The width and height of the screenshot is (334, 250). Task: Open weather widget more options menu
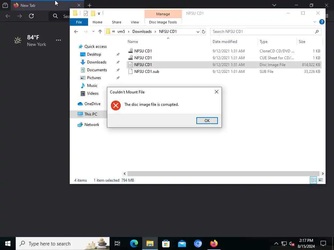[58, 40]
